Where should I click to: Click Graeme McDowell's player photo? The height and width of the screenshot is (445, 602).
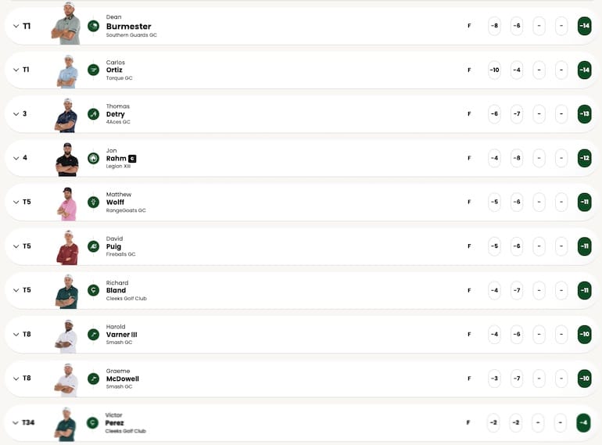pos(66,379)
